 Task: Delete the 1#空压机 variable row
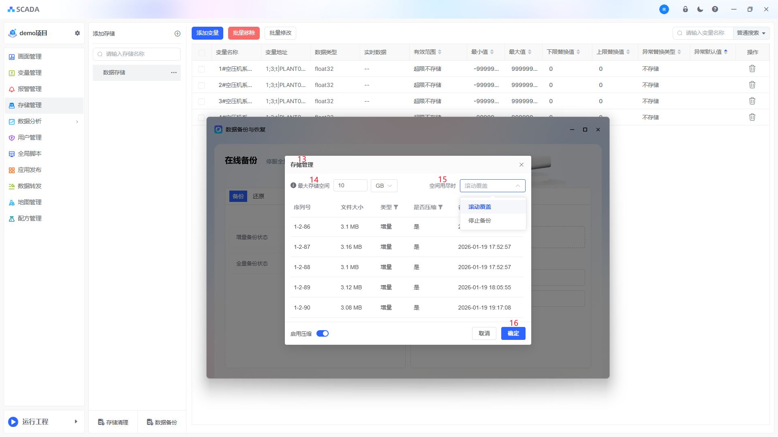tap(752, 69)
